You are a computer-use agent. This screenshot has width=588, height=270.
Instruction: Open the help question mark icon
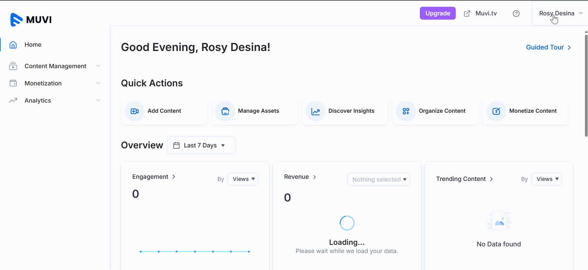[x=516, y=14]
